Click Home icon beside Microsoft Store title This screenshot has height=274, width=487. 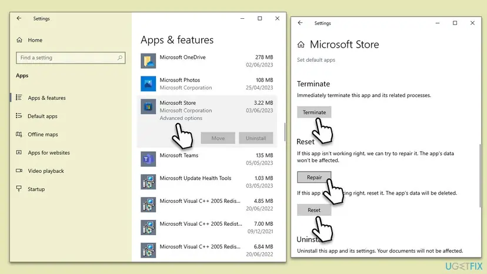pos(301,45)
